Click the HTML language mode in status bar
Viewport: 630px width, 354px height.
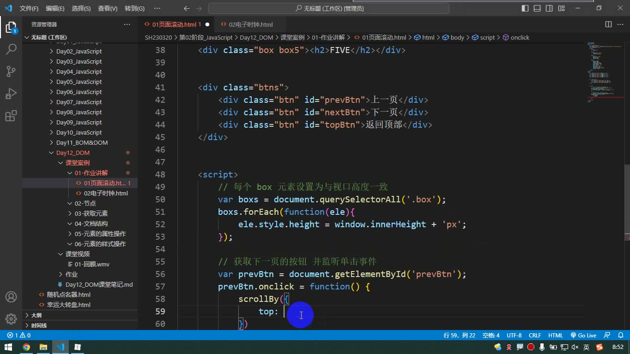[555, 336]
